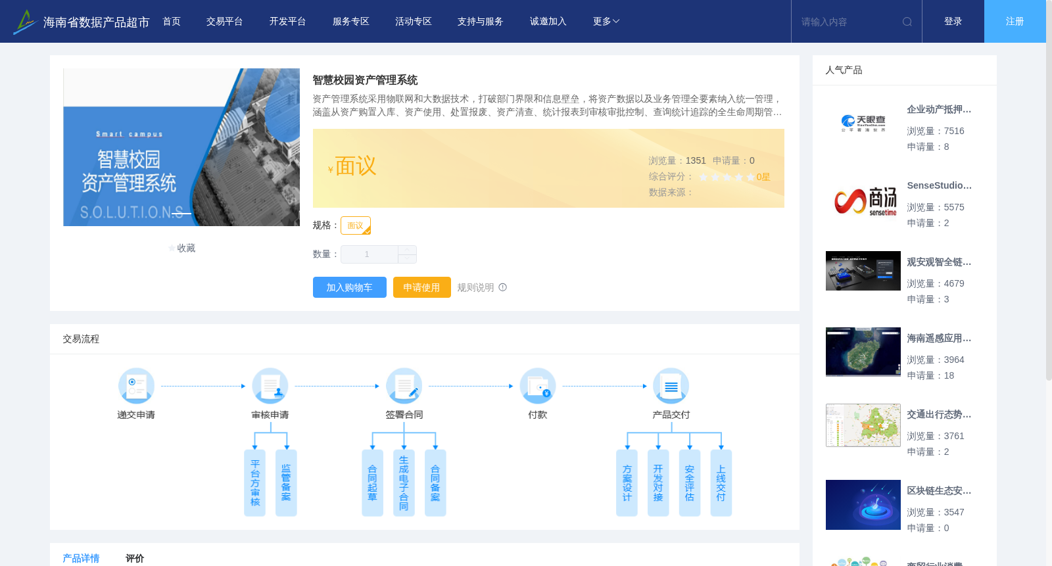
Task: Open 区块链生态安 product title
Action: pos(939,491)
